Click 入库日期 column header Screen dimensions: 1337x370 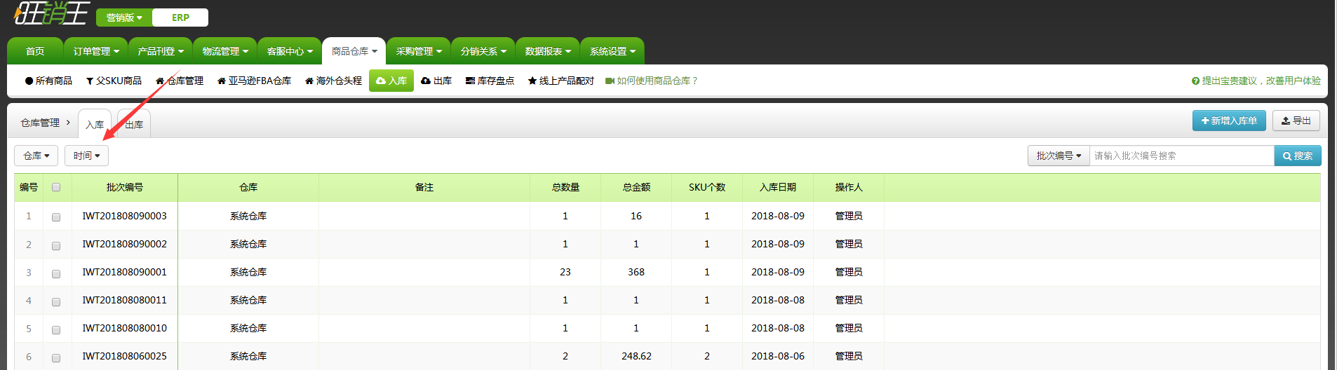[778, 187]
